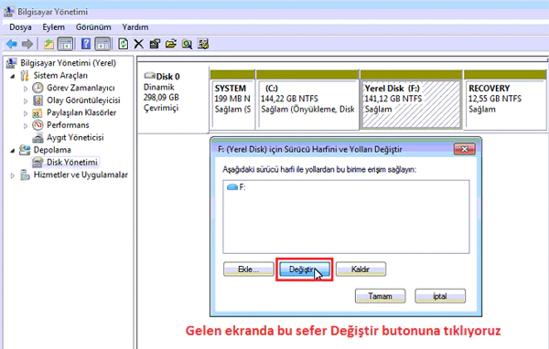Select Görev Zamanlayıcı in the tree

pos(81,88)
